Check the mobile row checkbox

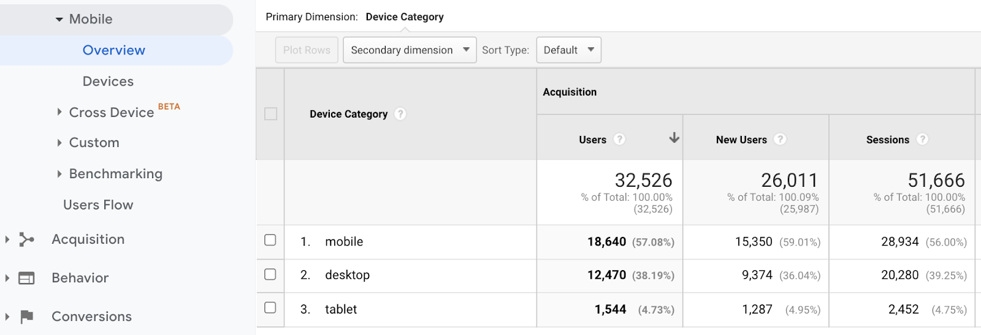click(x=270, y=240)
